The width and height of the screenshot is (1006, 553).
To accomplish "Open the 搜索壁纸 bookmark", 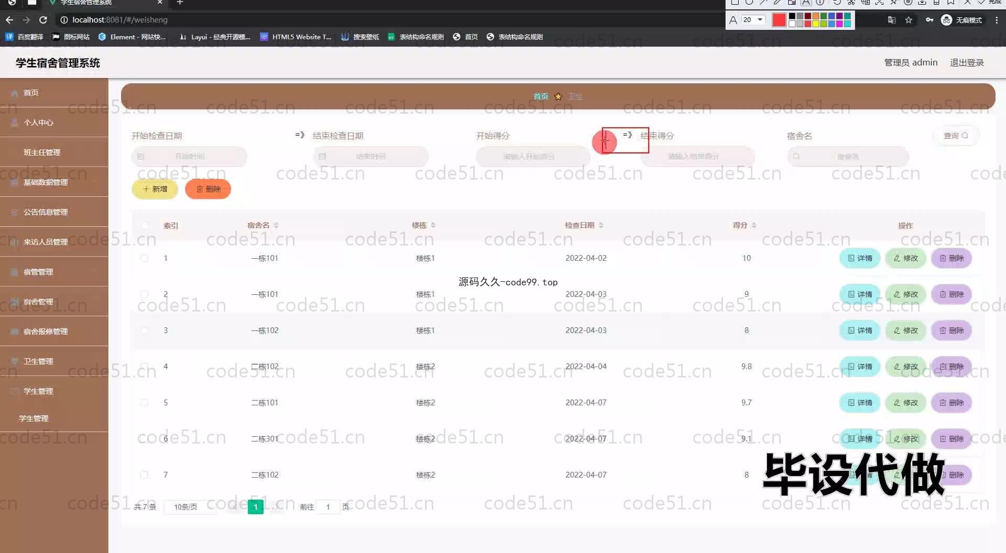I will tap(360, 37).
